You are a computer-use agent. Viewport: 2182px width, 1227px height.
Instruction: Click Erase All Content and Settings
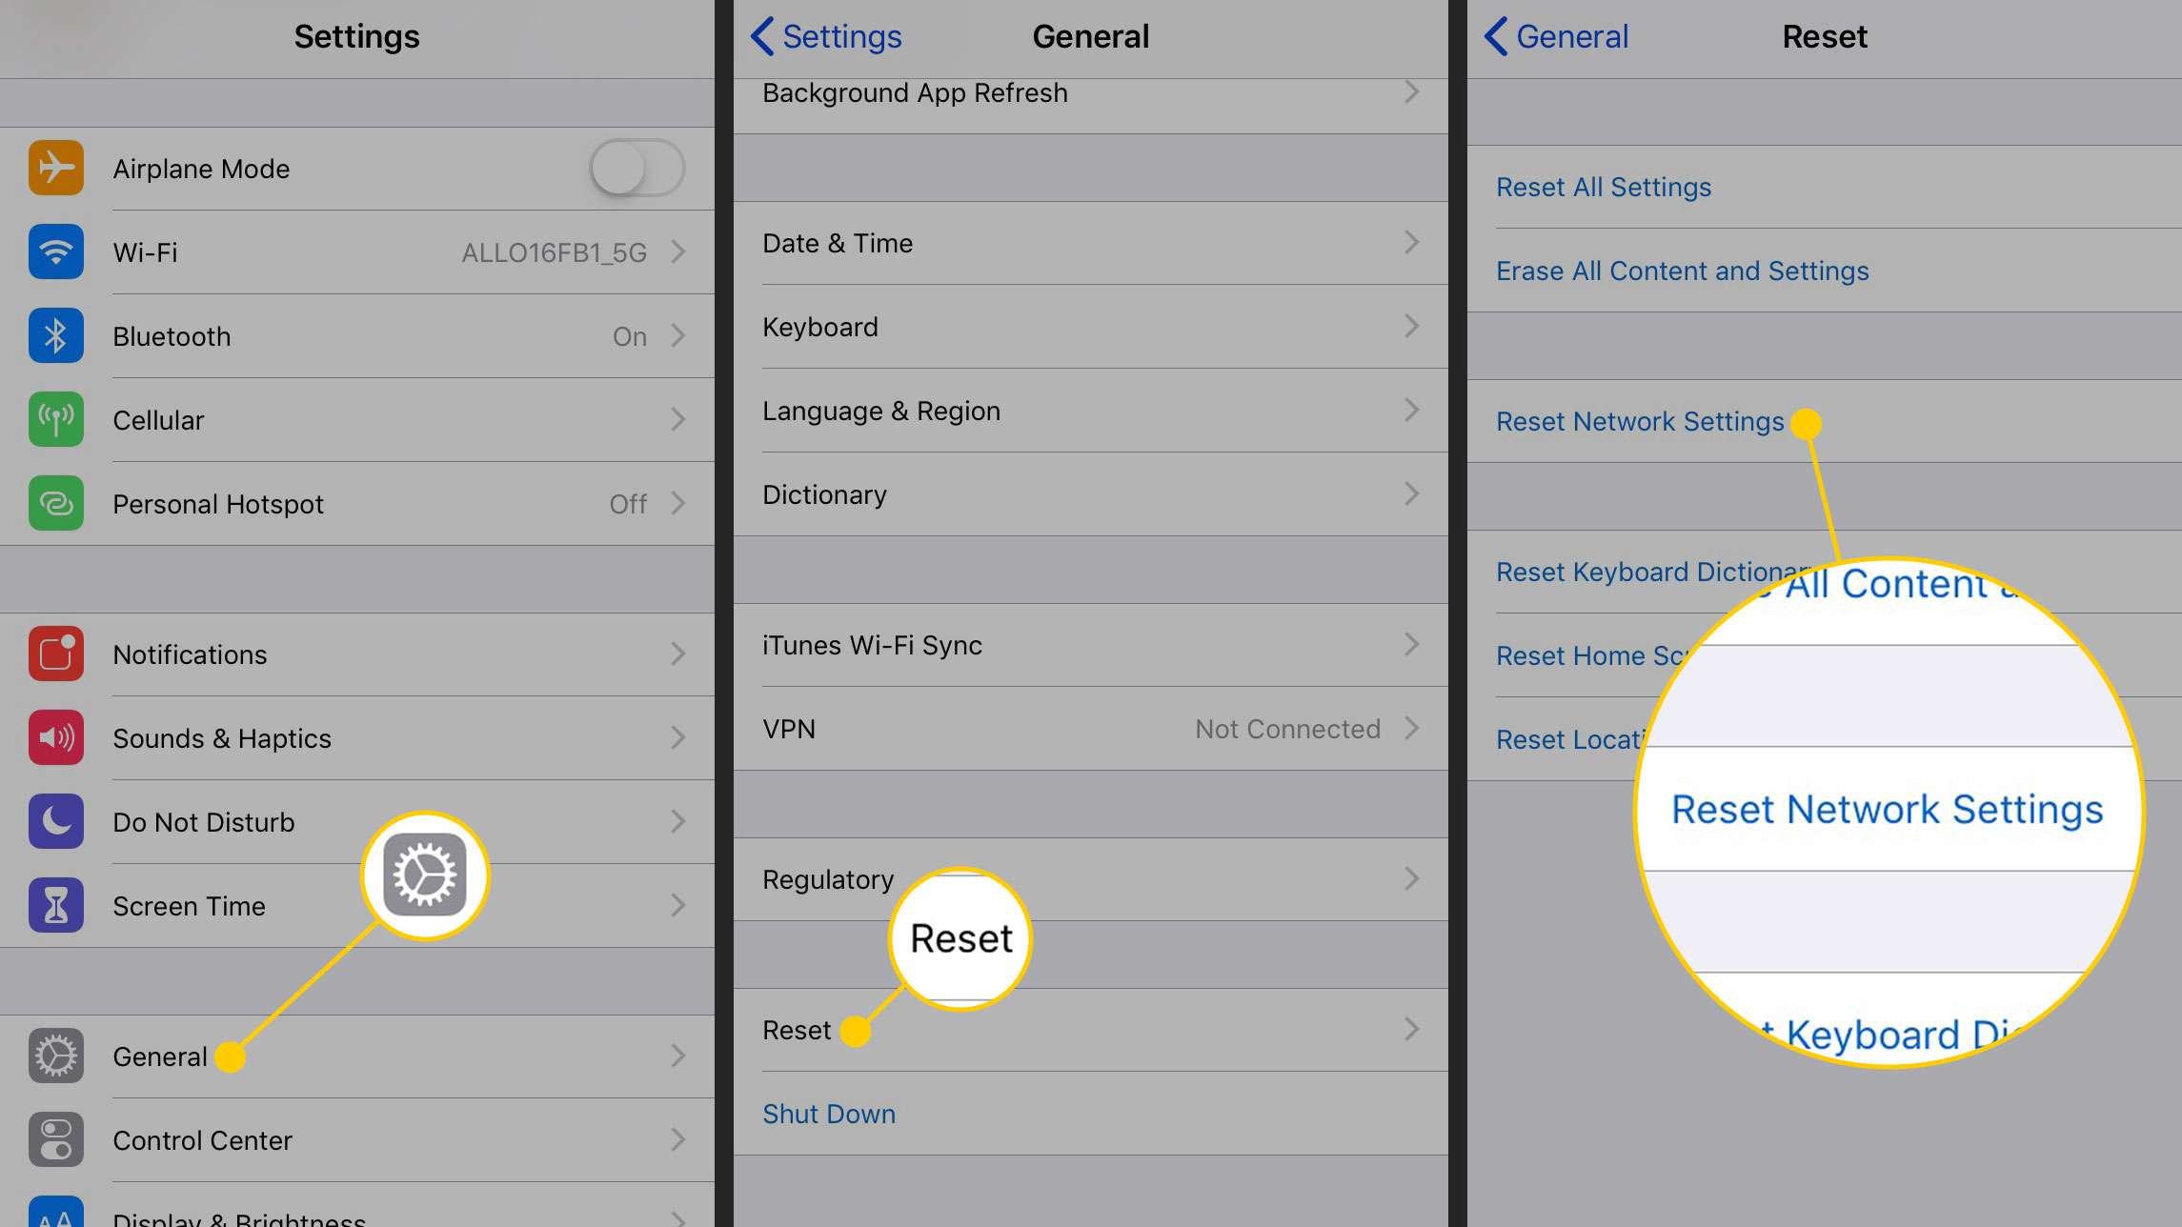tap(1682, 272)
